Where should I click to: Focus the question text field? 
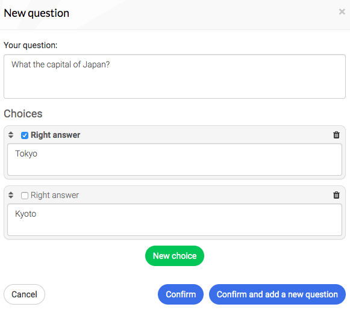[175, 76]
